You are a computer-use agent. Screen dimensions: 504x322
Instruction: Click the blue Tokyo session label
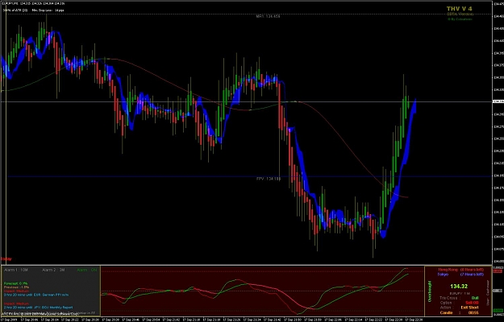(444, 275)
